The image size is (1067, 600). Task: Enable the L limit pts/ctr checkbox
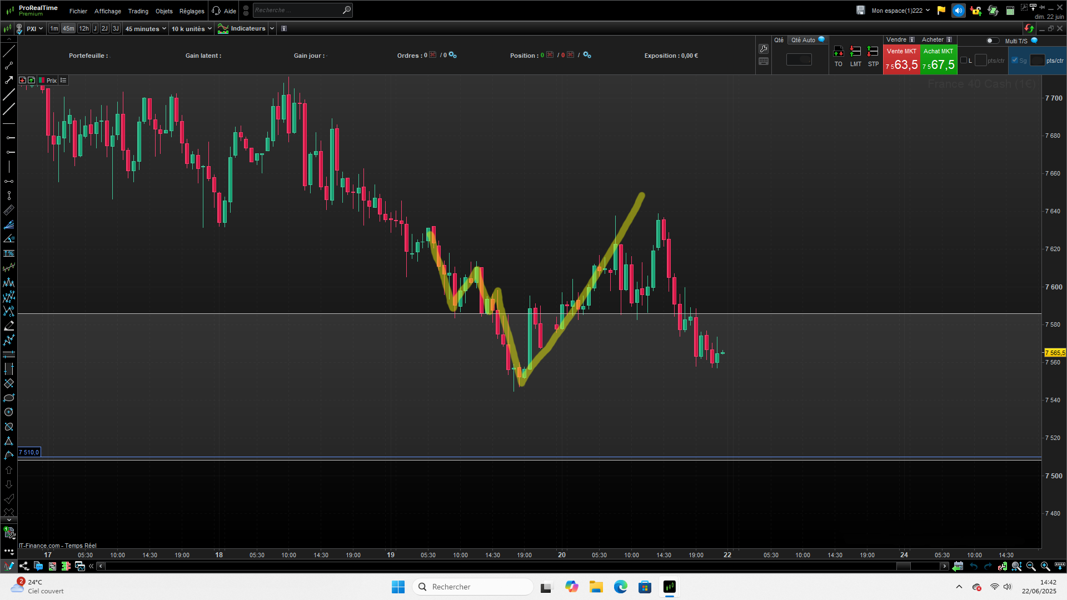coord(964,61)
